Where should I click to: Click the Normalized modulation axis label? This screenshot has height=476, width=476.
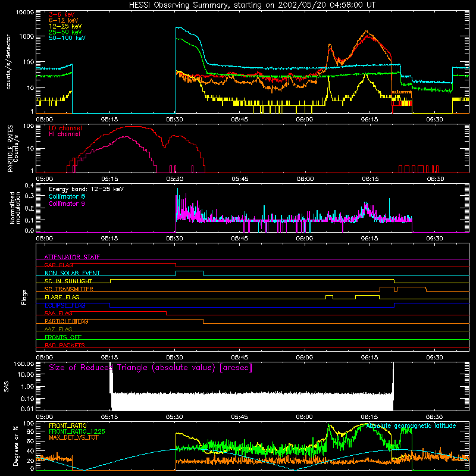pyautogui.click(x=15, y=208)
